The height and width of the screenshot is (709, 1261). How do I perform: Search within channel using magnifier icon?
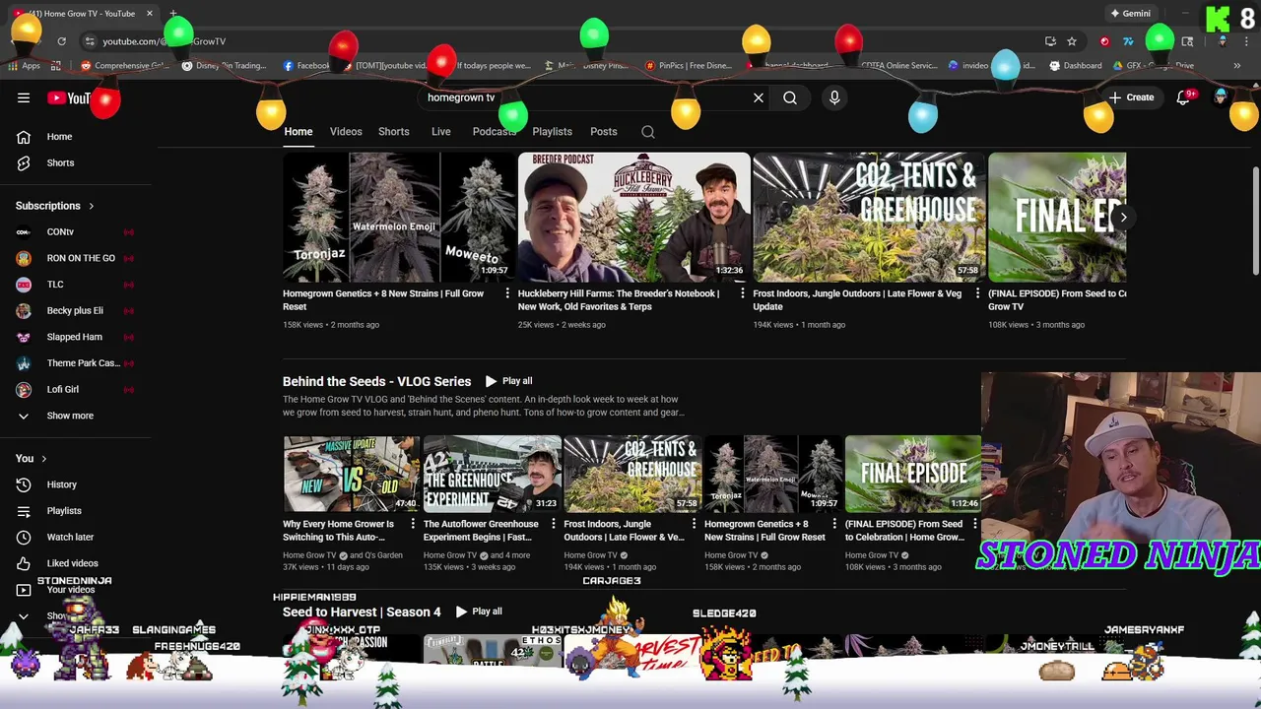point(648,132)
